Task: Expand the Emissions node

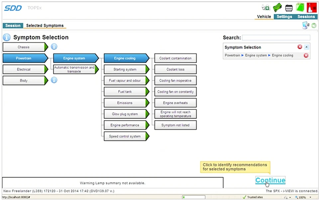Action: click(x=127, y=103)
